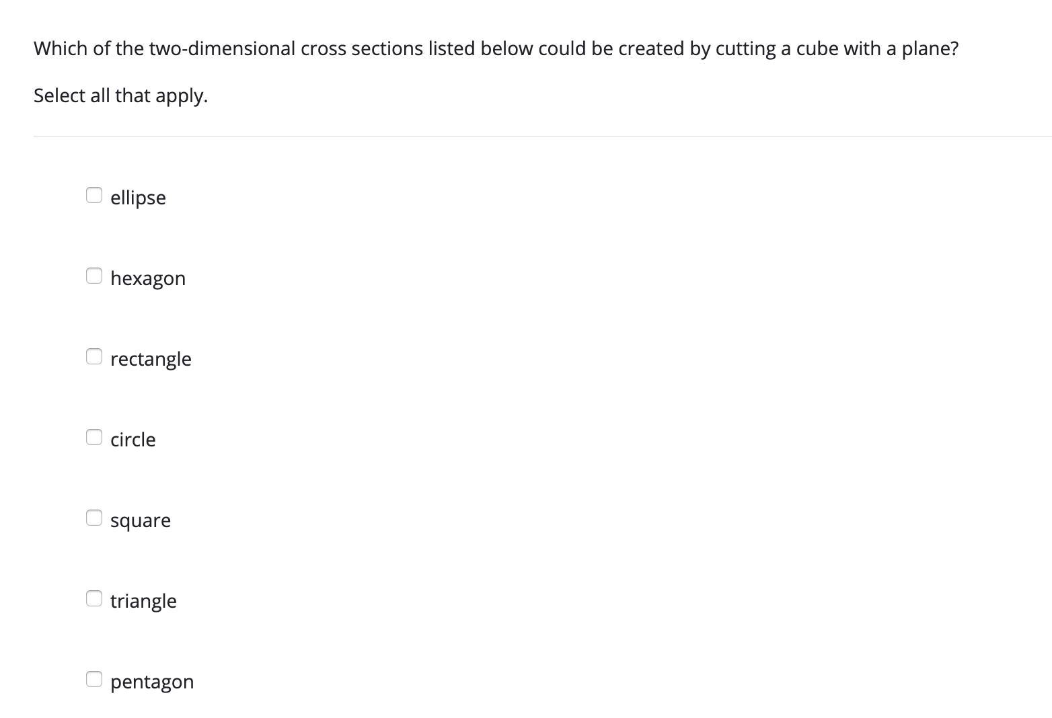1052x718 pixels.
Task: Mark the circle checkbox
Action: tap(94, 437)
